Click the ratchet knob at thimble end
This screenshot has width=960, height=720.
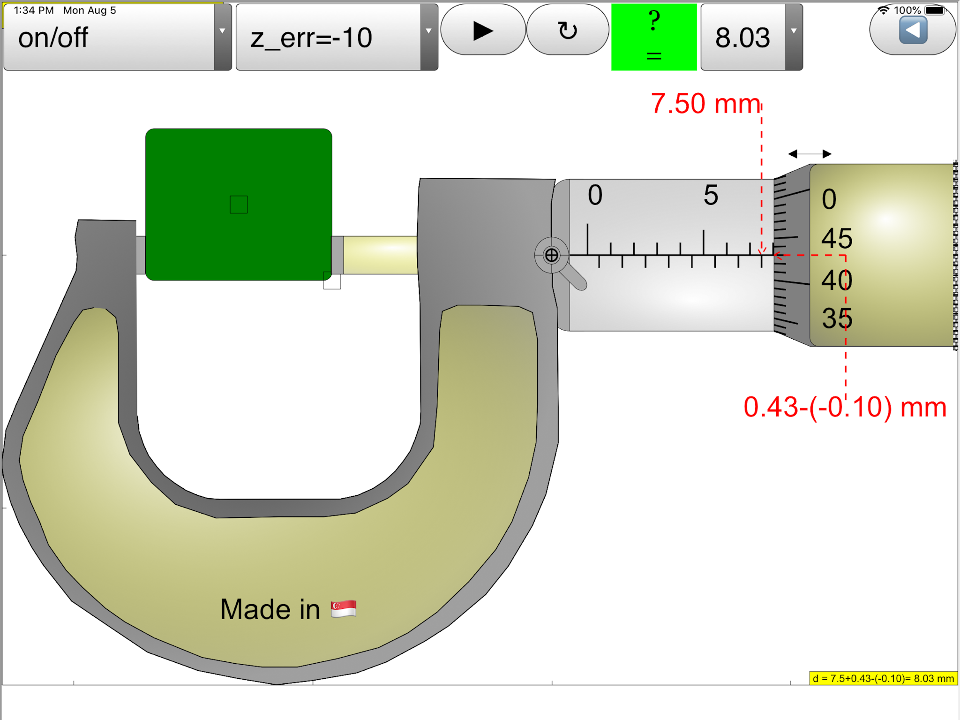(x=955, y=256)
